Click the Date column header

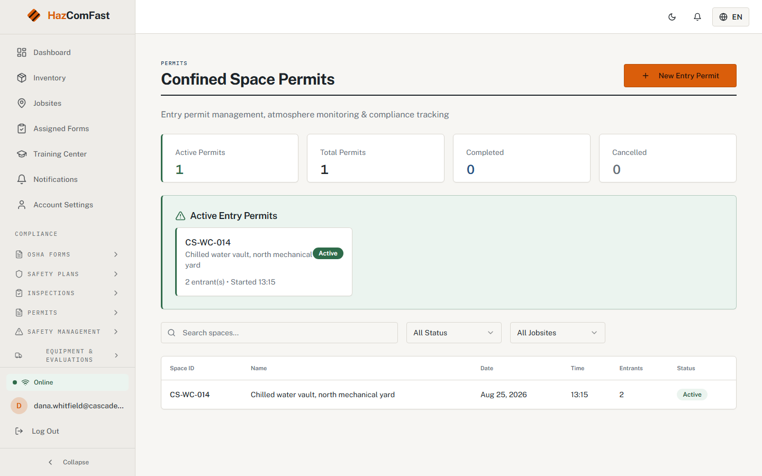487,368
